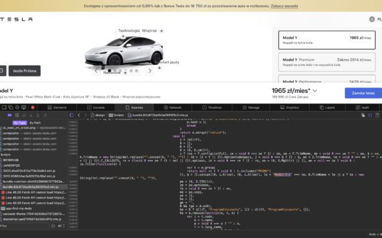Toggle the details sidebar icon
Image resolution: width=382 pixels, height=238 pixels.
pos(377,115)
